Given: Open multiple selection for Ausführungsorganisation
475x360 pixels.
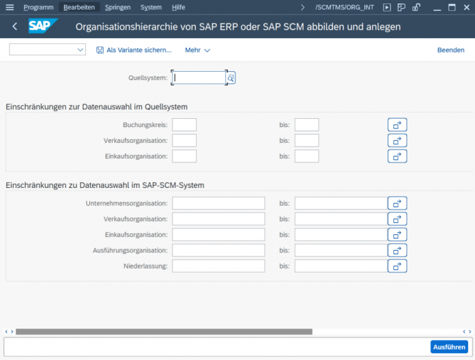Looking at the screenshot, I should 397,250.
